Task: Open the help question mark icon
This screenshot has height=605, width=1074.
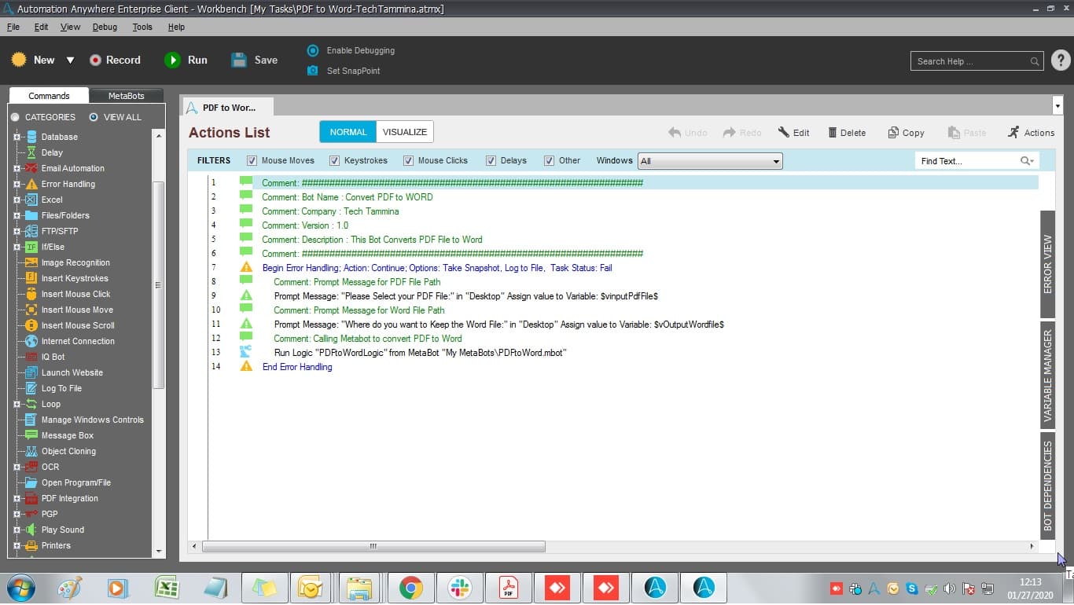Action: 1061,60
